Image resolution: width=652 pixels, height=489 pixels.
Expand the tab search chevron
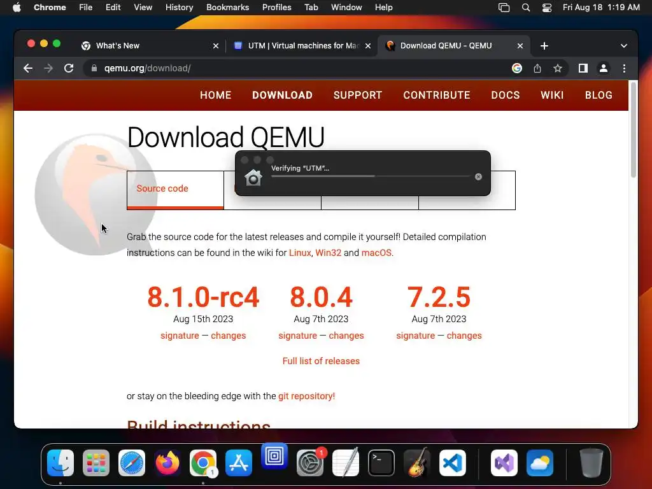[x=624, y=46]
